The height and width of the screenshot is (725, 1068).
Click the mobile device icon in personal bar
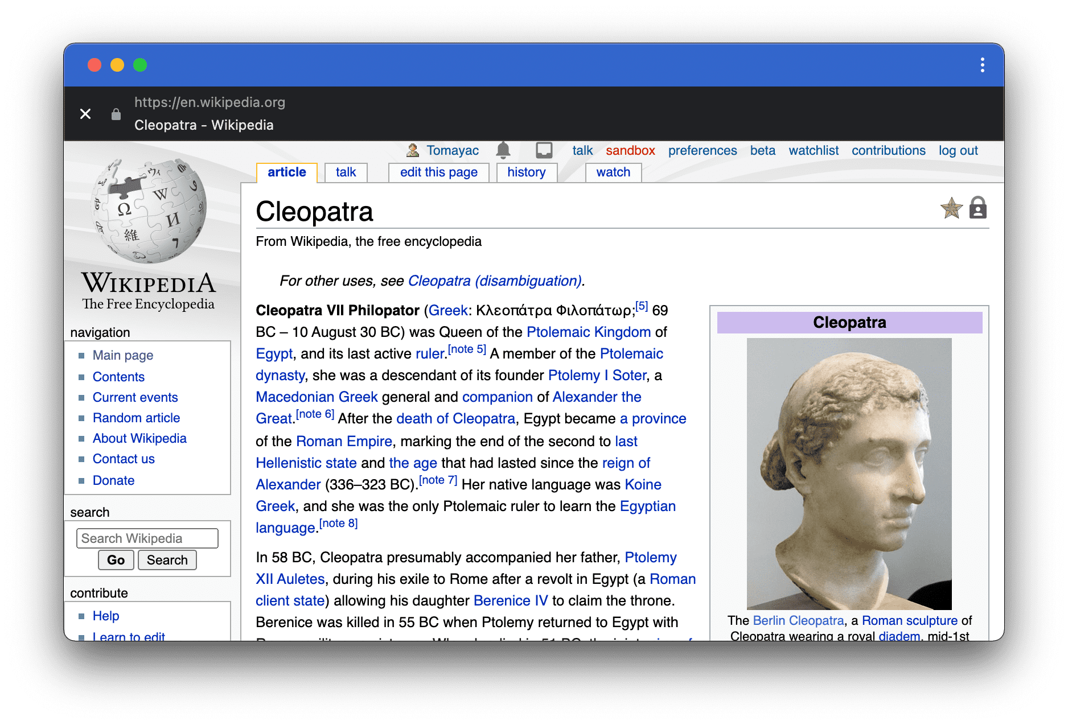544,150
